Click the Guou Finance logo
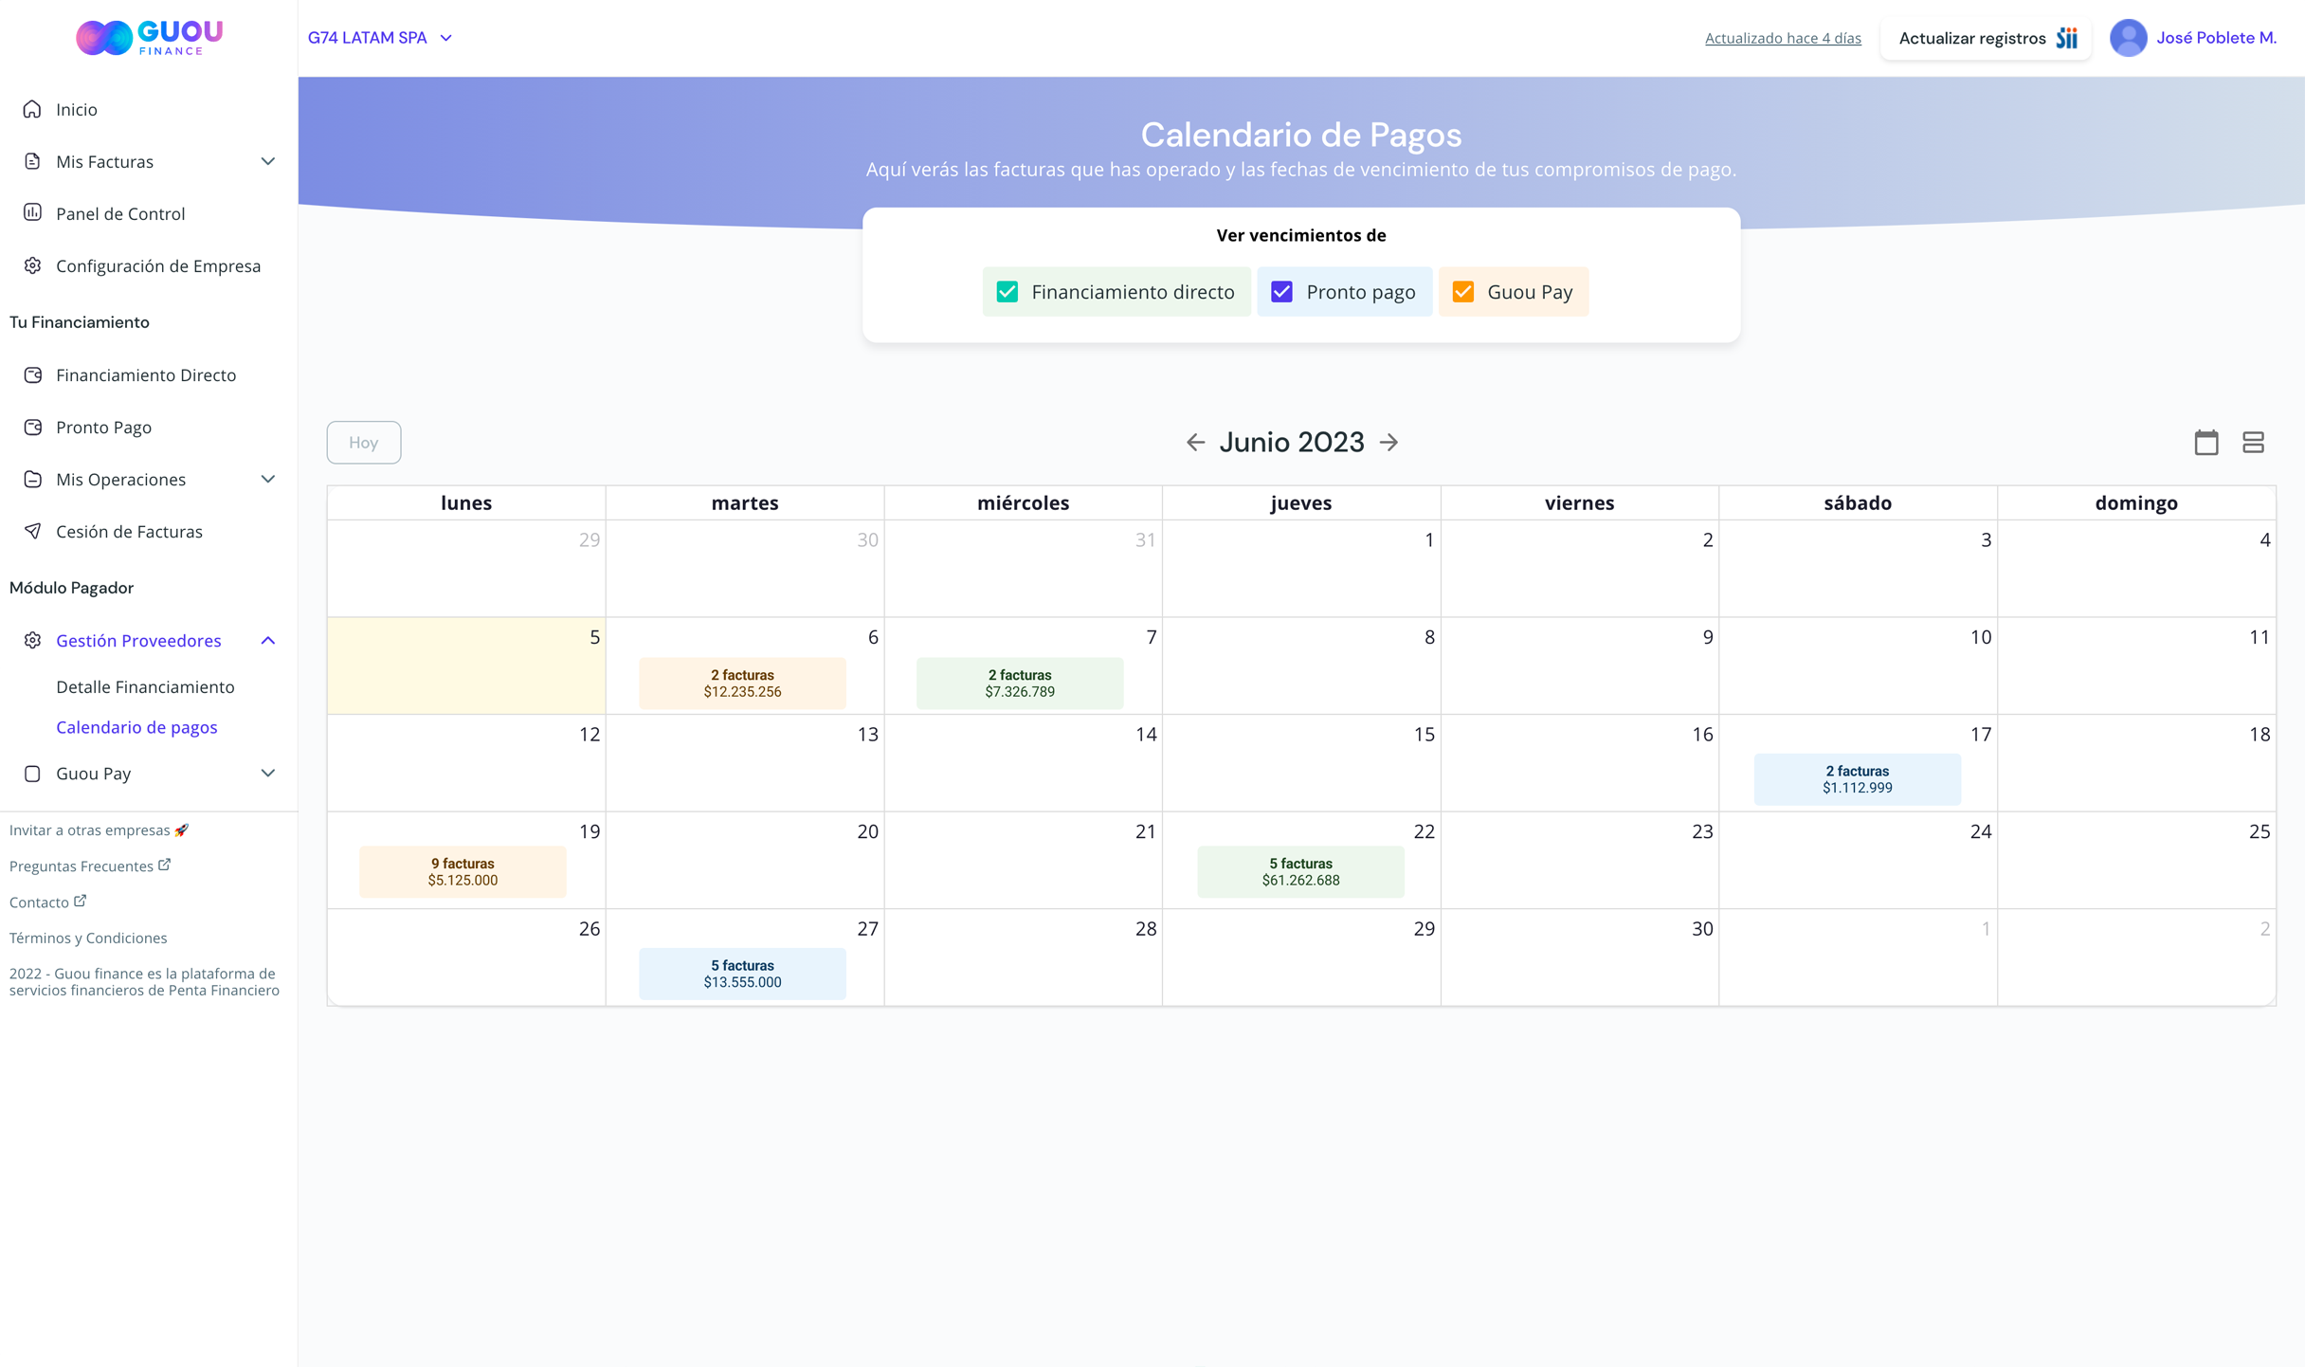Viewport: 2305px width, 1367px height. point(149,38)
